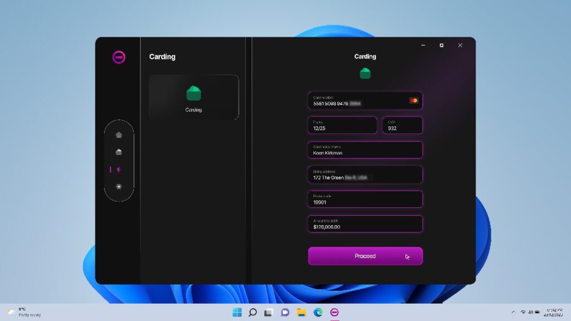
Task: Select the Carding card in the left panel
Action: [x=193, y=98]
